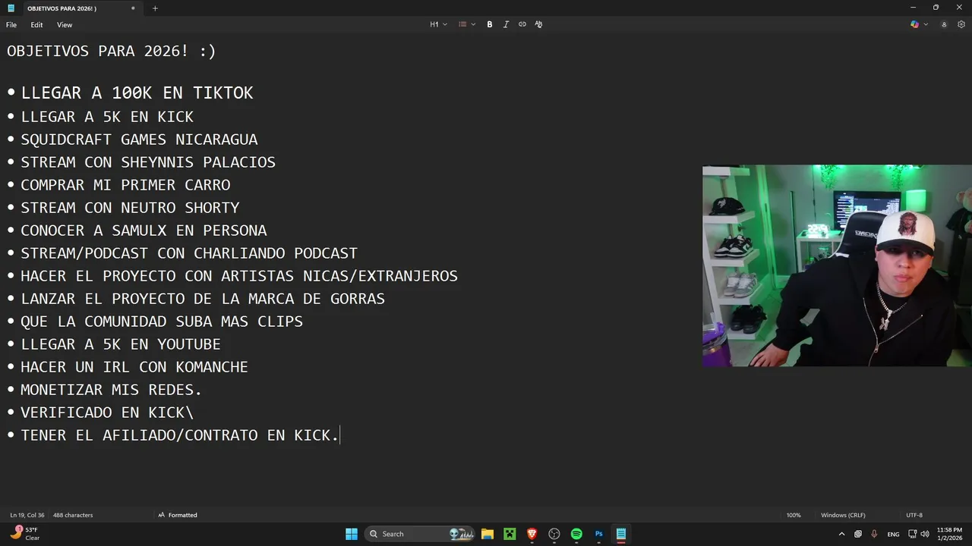This screenshot has width=972, height=546.
Task: Click the tray icon left of the microphone
Action: click(x=858, y=534)
